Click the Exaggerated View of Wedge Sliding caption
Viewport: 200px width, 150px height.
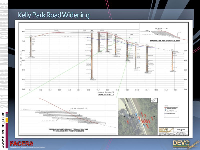[x=164, y=40]
